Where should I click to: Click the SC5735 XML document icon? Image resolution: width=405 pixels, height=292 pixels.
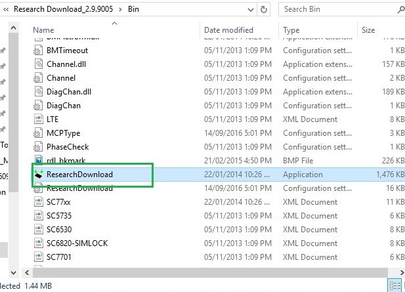click(x=39, y=216)
